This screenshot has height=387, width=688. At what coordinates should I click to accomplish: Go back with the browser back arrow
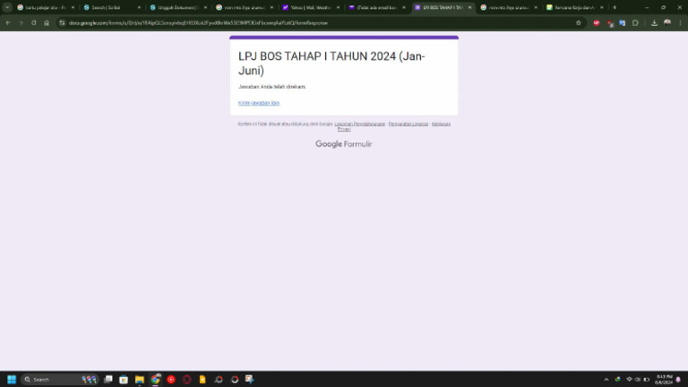click(8, 22)
